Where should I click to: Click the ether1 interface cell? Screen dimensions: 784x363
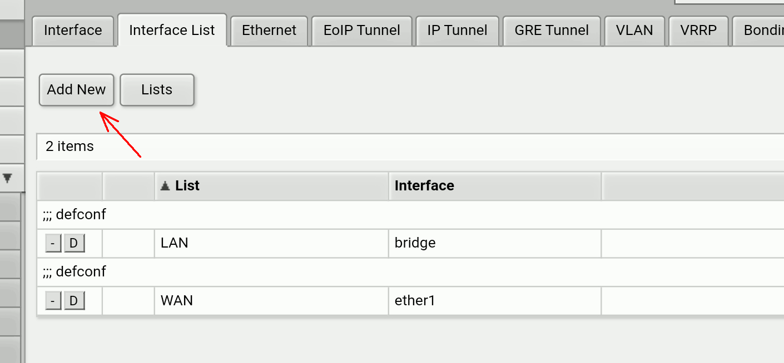tap(415, 301)
